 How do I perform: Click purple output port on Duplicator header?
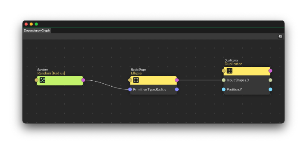(x=270, y=71)
